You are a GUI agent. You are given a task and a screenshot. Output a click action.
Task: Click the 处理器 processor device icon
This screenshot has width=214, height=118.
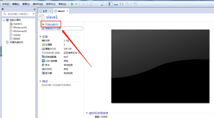coord(43,45)
